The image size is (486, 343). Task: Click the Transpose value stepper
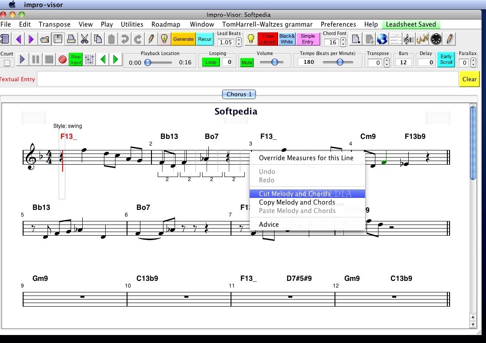pos(386,62)
